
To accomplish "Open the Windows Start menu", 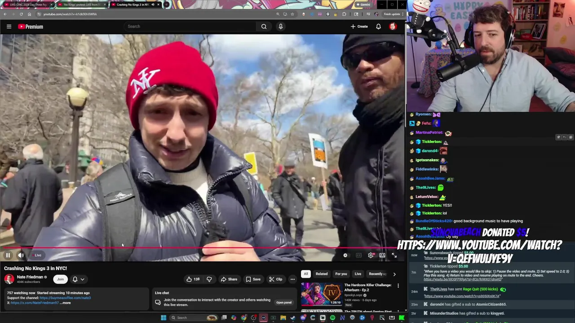I will [x=164, y=318].
